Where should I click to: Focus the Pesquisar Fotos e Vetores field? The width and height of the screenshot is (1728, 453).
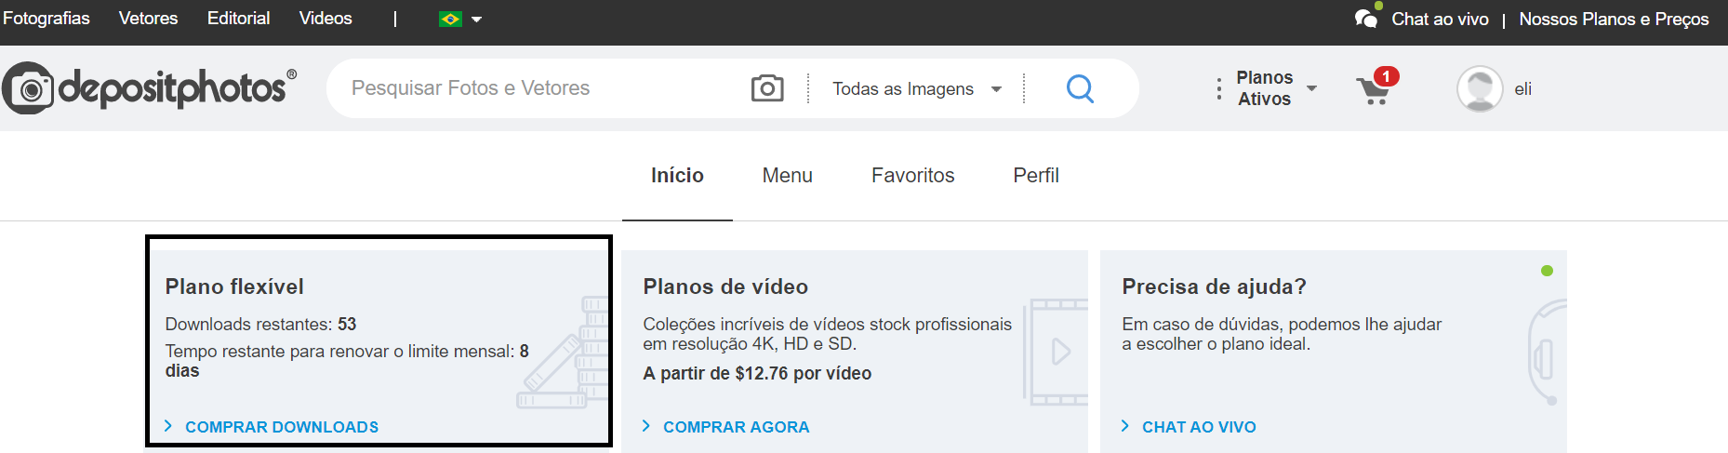tap(539, 88)
